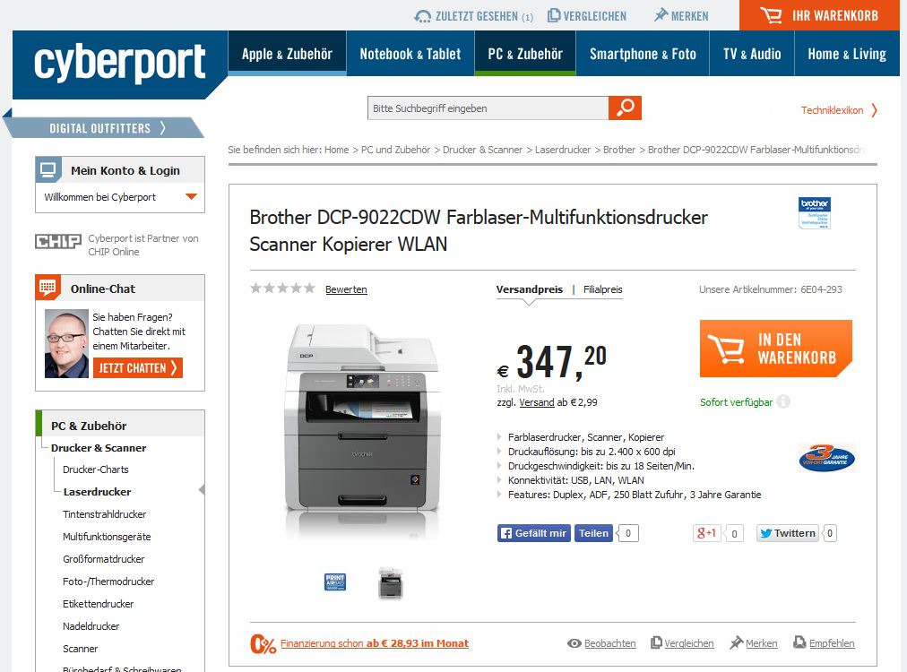Click the Brother certified partner logo
907x672 pixels.
pos(815,212)
